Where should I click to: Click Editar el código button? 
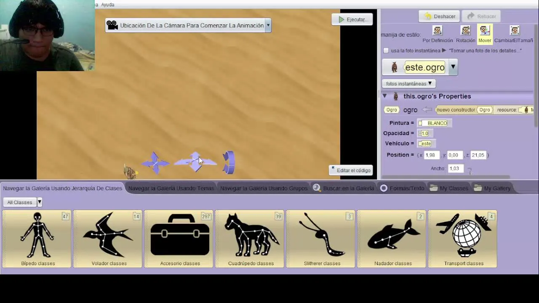coord(351,170)
